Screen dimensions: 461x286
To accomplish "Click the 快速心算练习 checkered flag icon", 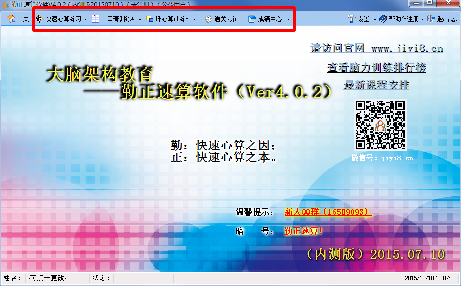I will [x=40, y=19].
